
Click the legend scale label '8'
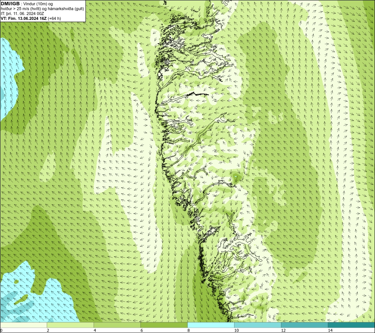point(189,330)
